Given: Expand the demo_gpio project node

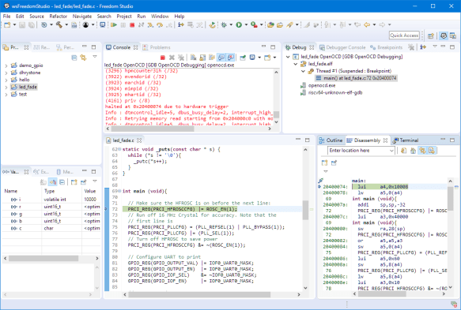Looking at the screenshot, I should [x=6, y=65].
